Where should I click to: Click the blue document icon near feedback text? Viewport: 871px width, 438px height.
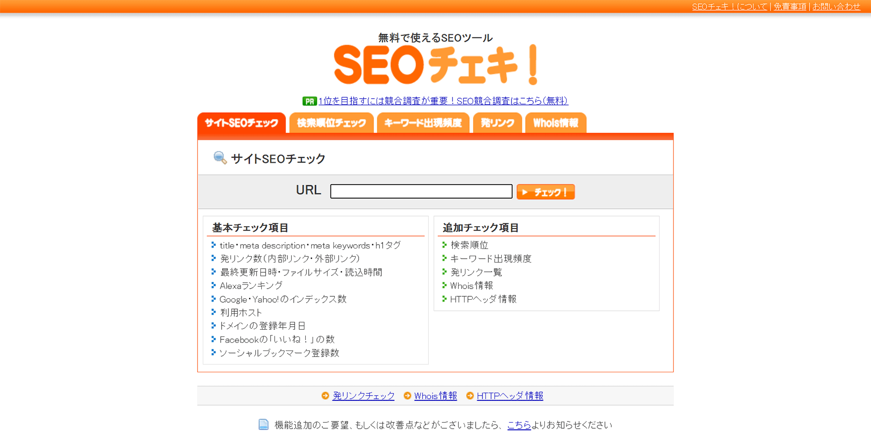tap(264, 424)
